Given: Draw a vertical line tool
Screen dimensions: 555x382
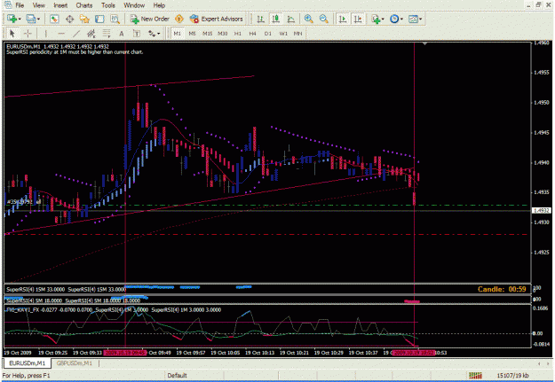Looking at the screenshot, I should (45, 34).
